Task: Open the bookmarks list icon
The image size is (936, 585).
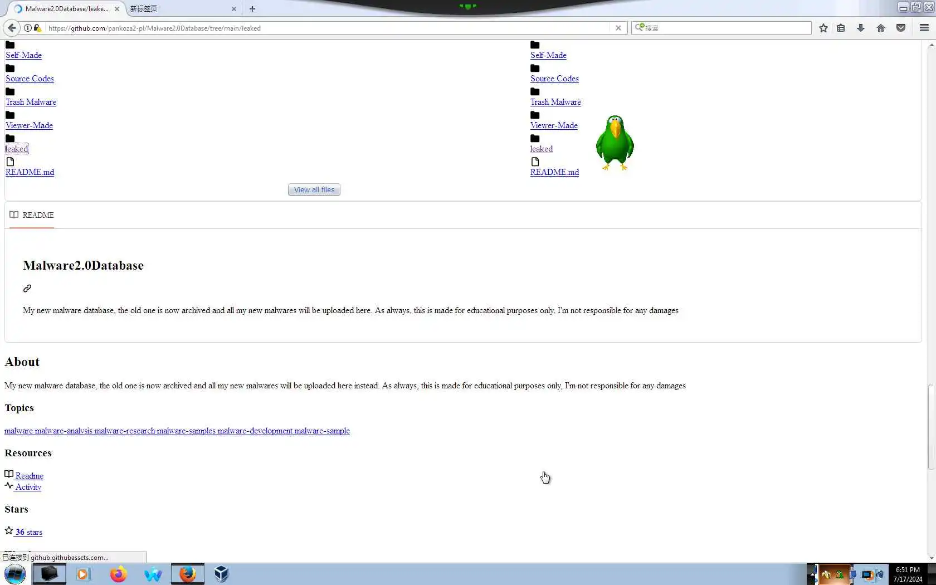Action: 841,28
